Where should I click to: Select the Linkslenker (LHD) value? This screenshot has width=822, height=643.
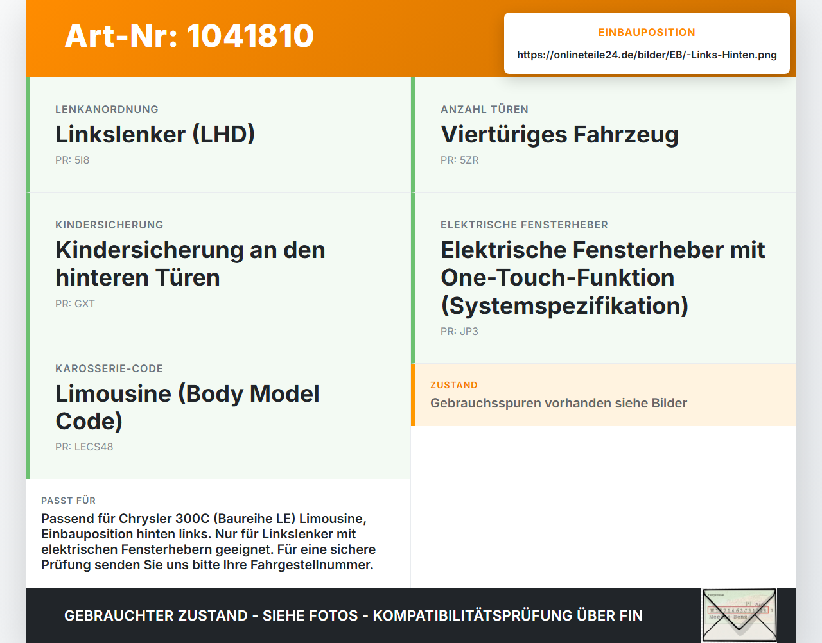click(x=155, y=134)
